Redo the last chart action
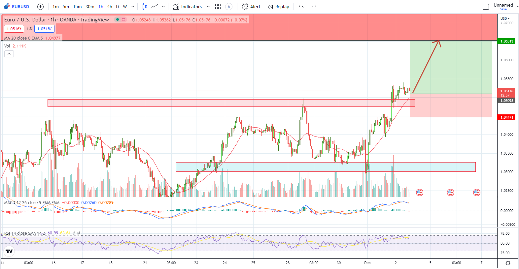Screen dimensions: 519x269 click(314, 7)
